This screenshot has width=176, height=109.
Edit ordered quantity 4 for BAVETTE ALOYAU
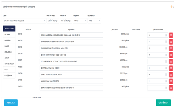(158, 68)
